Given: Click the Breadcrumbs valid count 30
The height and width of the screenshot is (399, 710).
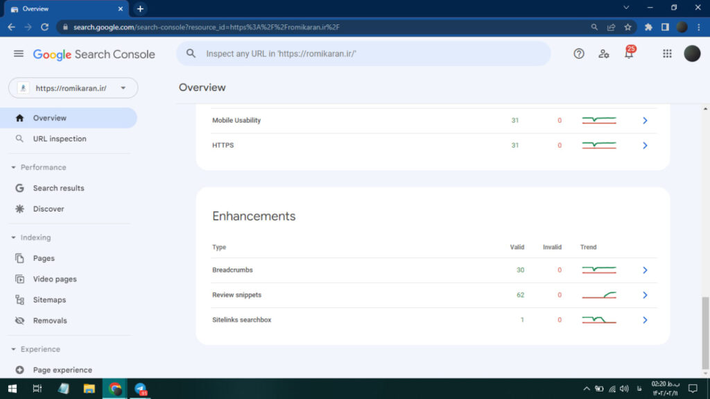Looking at the screenshot, I should [520, 270].
